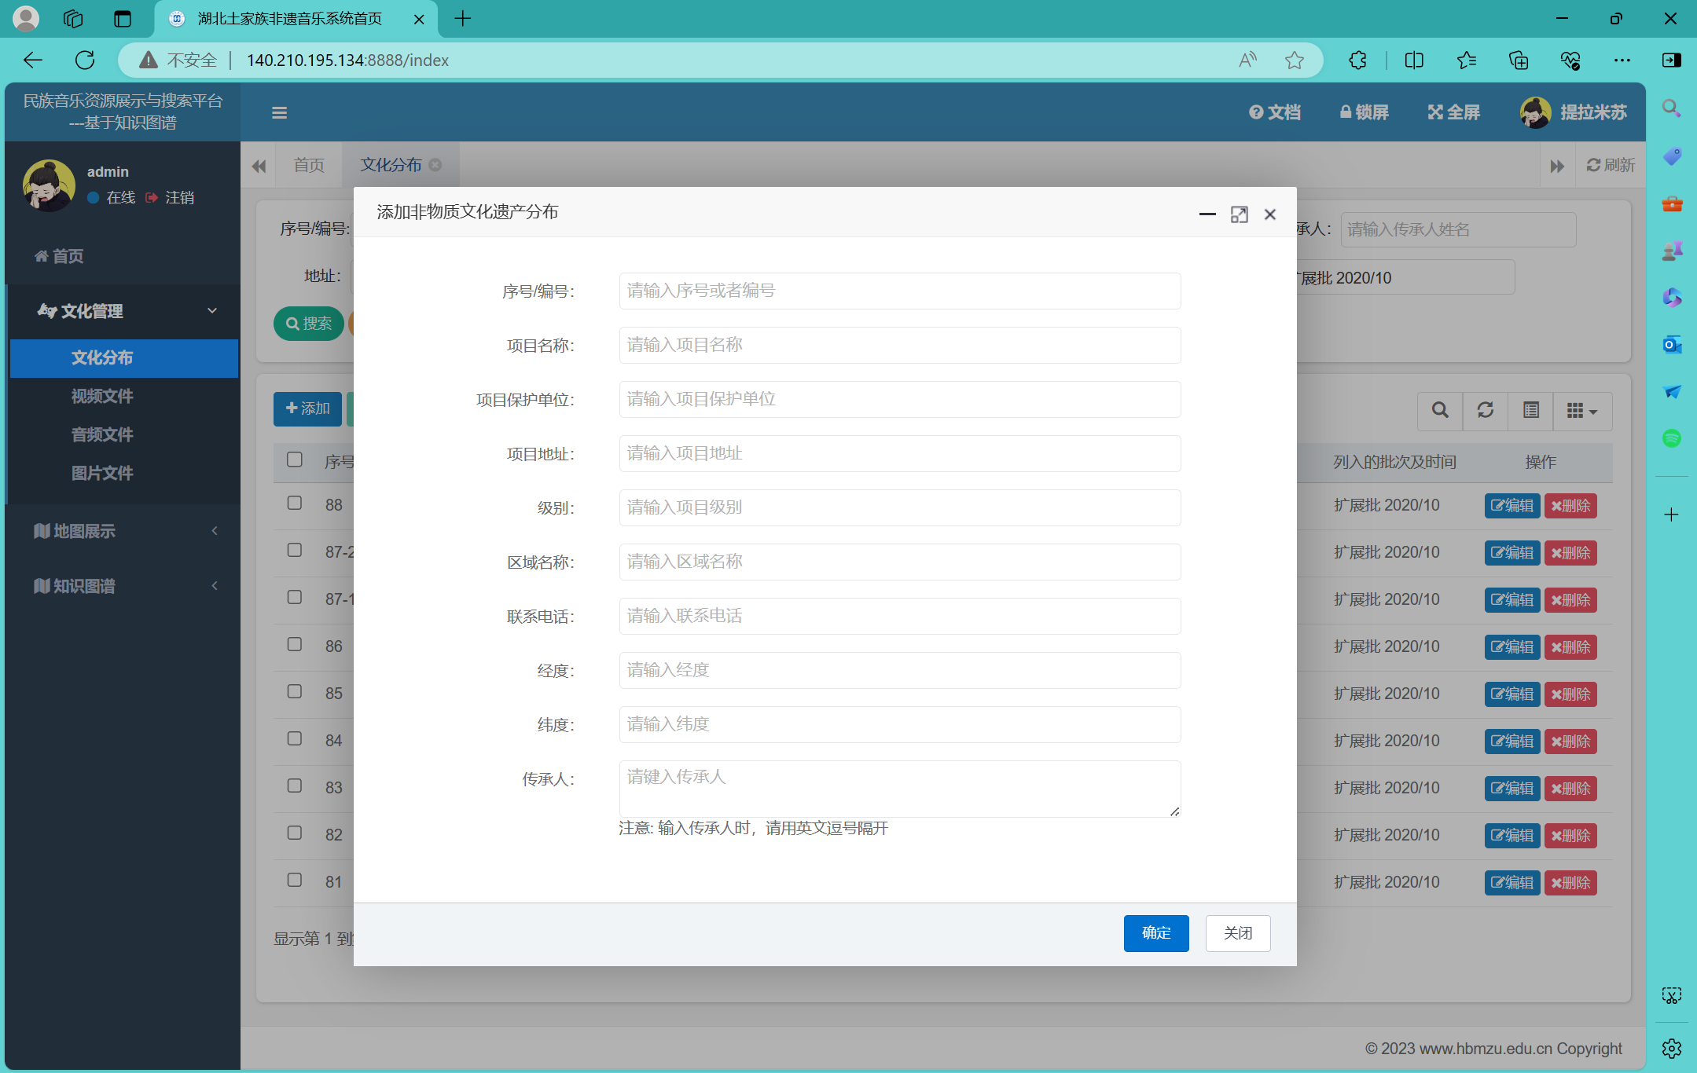
Task: Minimize the 添加非物质文化遗产分布 dialog
Action: (x=1207, y=214)
